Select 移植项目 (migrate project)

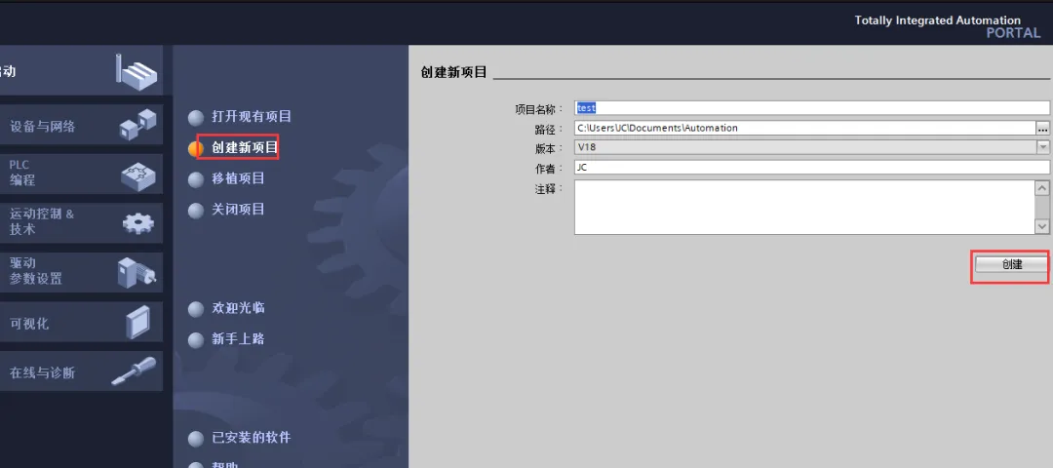coord(238,178)
